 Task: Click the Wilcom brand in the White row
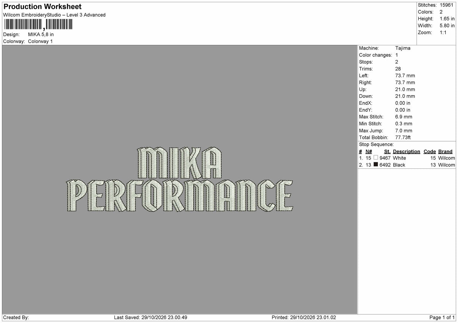(447, 158)
